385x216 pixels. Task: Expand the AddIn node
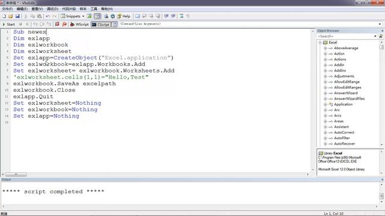[x=325, y=65]
